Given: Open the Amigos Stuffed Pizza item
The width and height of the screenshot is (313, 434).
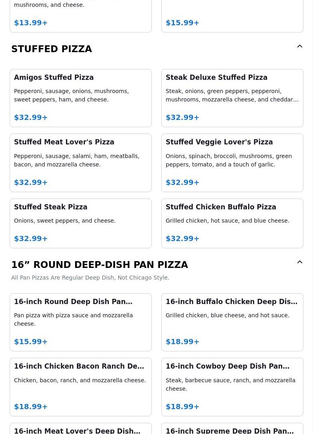Looking at the screenshot, I should point(81,98).
